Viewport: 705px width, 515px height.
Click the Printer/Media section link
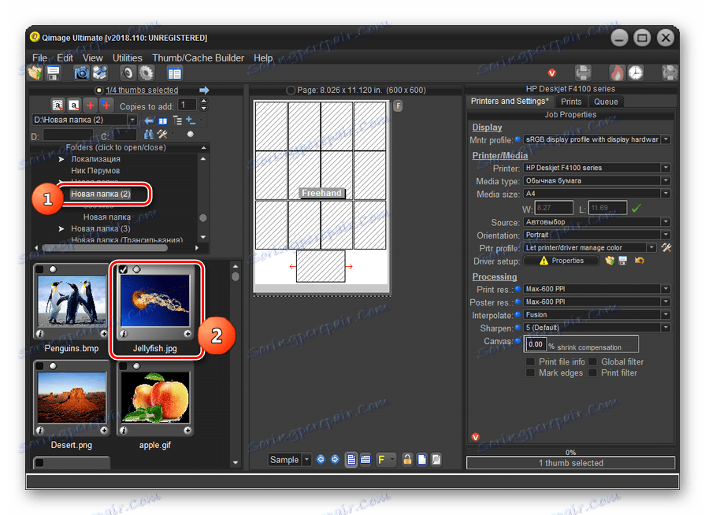[500, 155]
